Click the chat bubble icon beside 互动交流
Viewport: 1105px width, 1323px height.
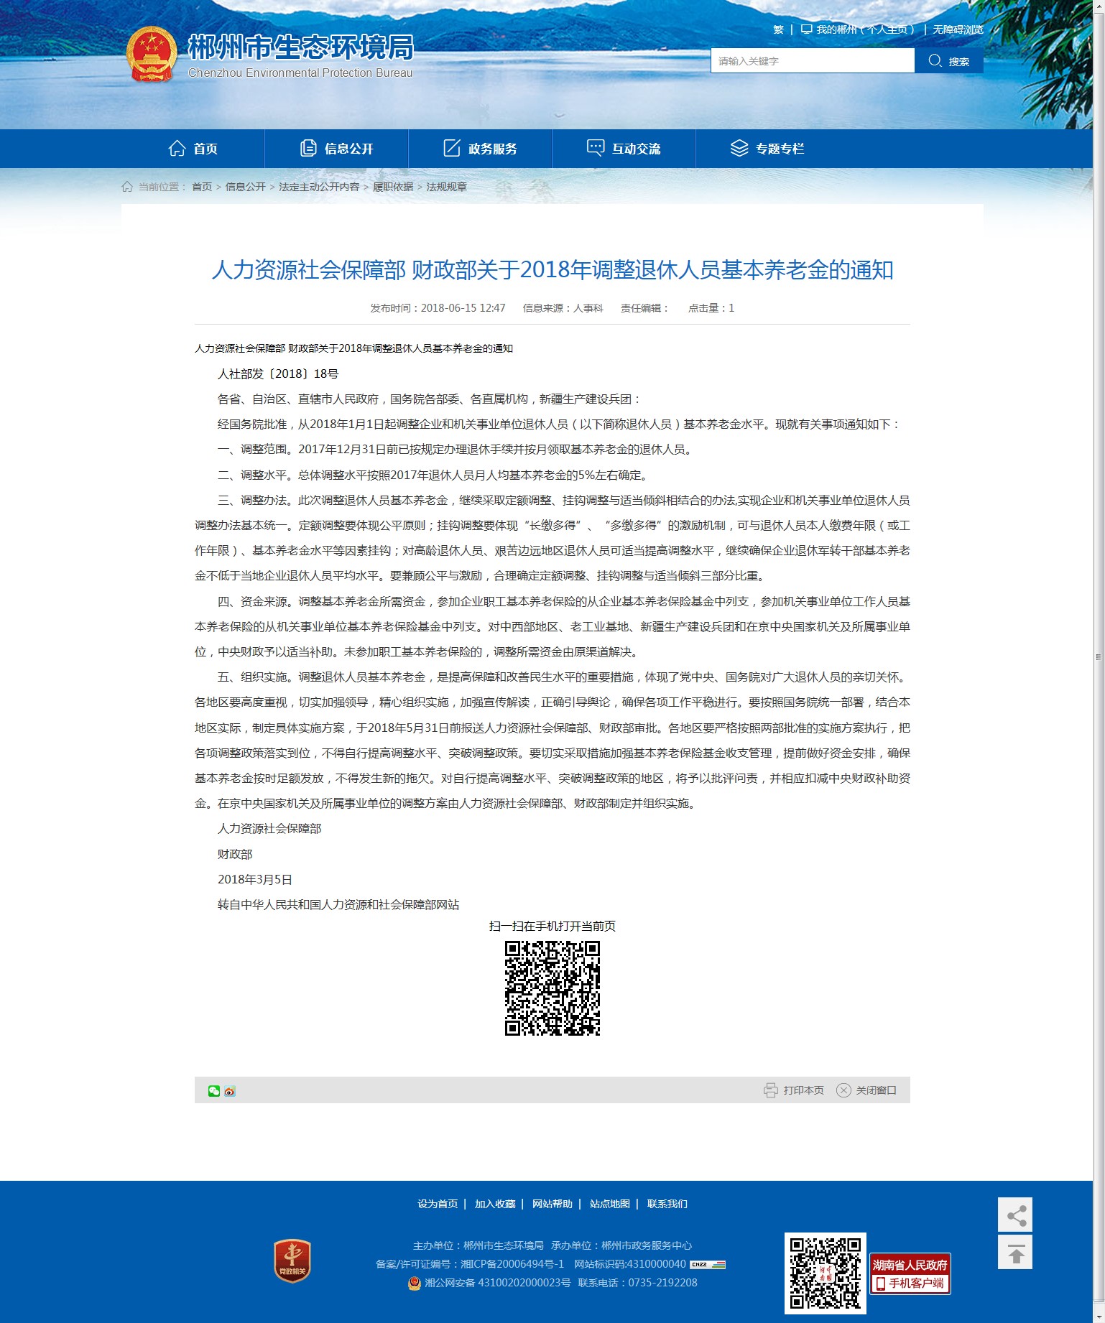(x=596, y=148)
